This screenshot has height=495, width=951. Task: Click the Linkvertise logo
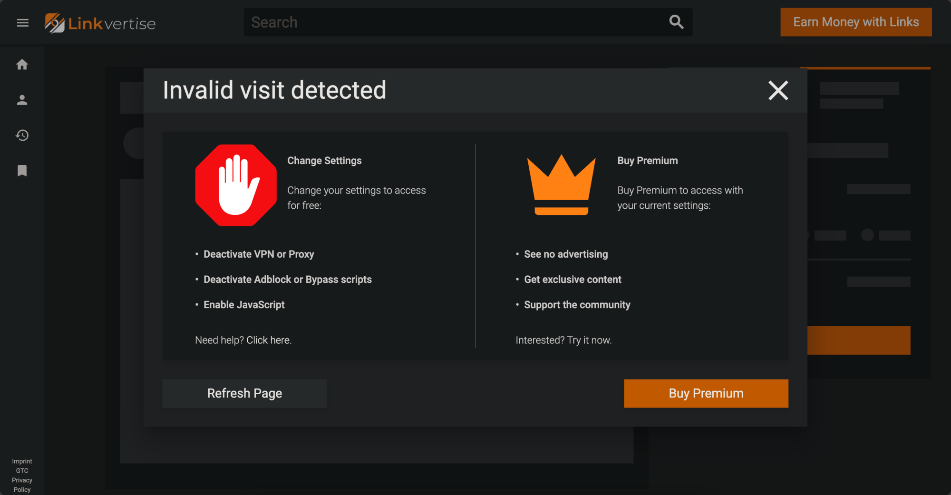(100, 22)
